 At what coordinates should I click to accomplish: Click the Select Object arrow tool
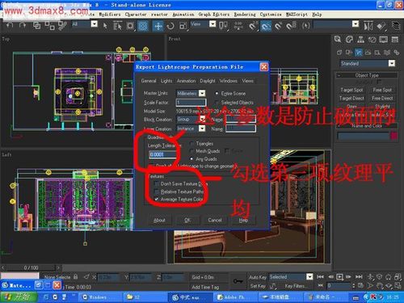(105, 26)
